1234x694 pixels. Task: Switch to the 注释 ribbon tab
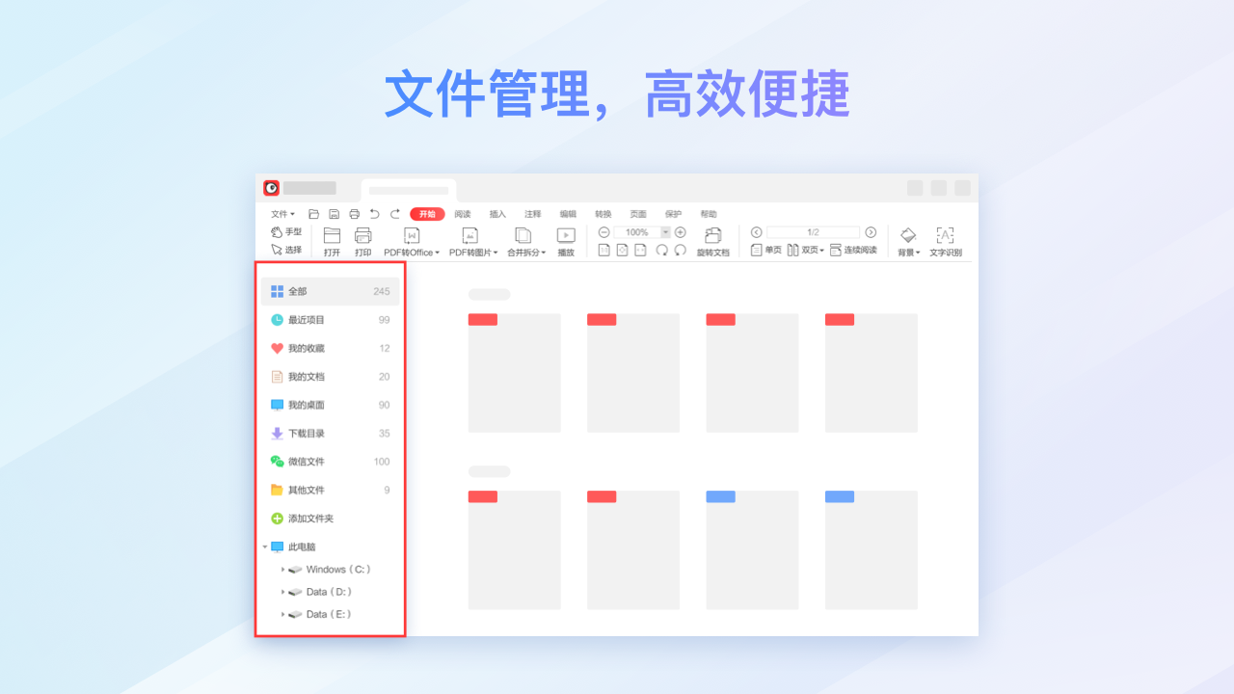coord(531,214)
